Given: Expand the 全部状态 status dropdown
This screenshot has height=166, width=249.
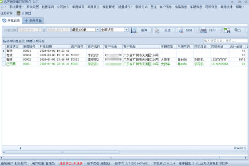Looking at the screenshot, I should point(126,30).
